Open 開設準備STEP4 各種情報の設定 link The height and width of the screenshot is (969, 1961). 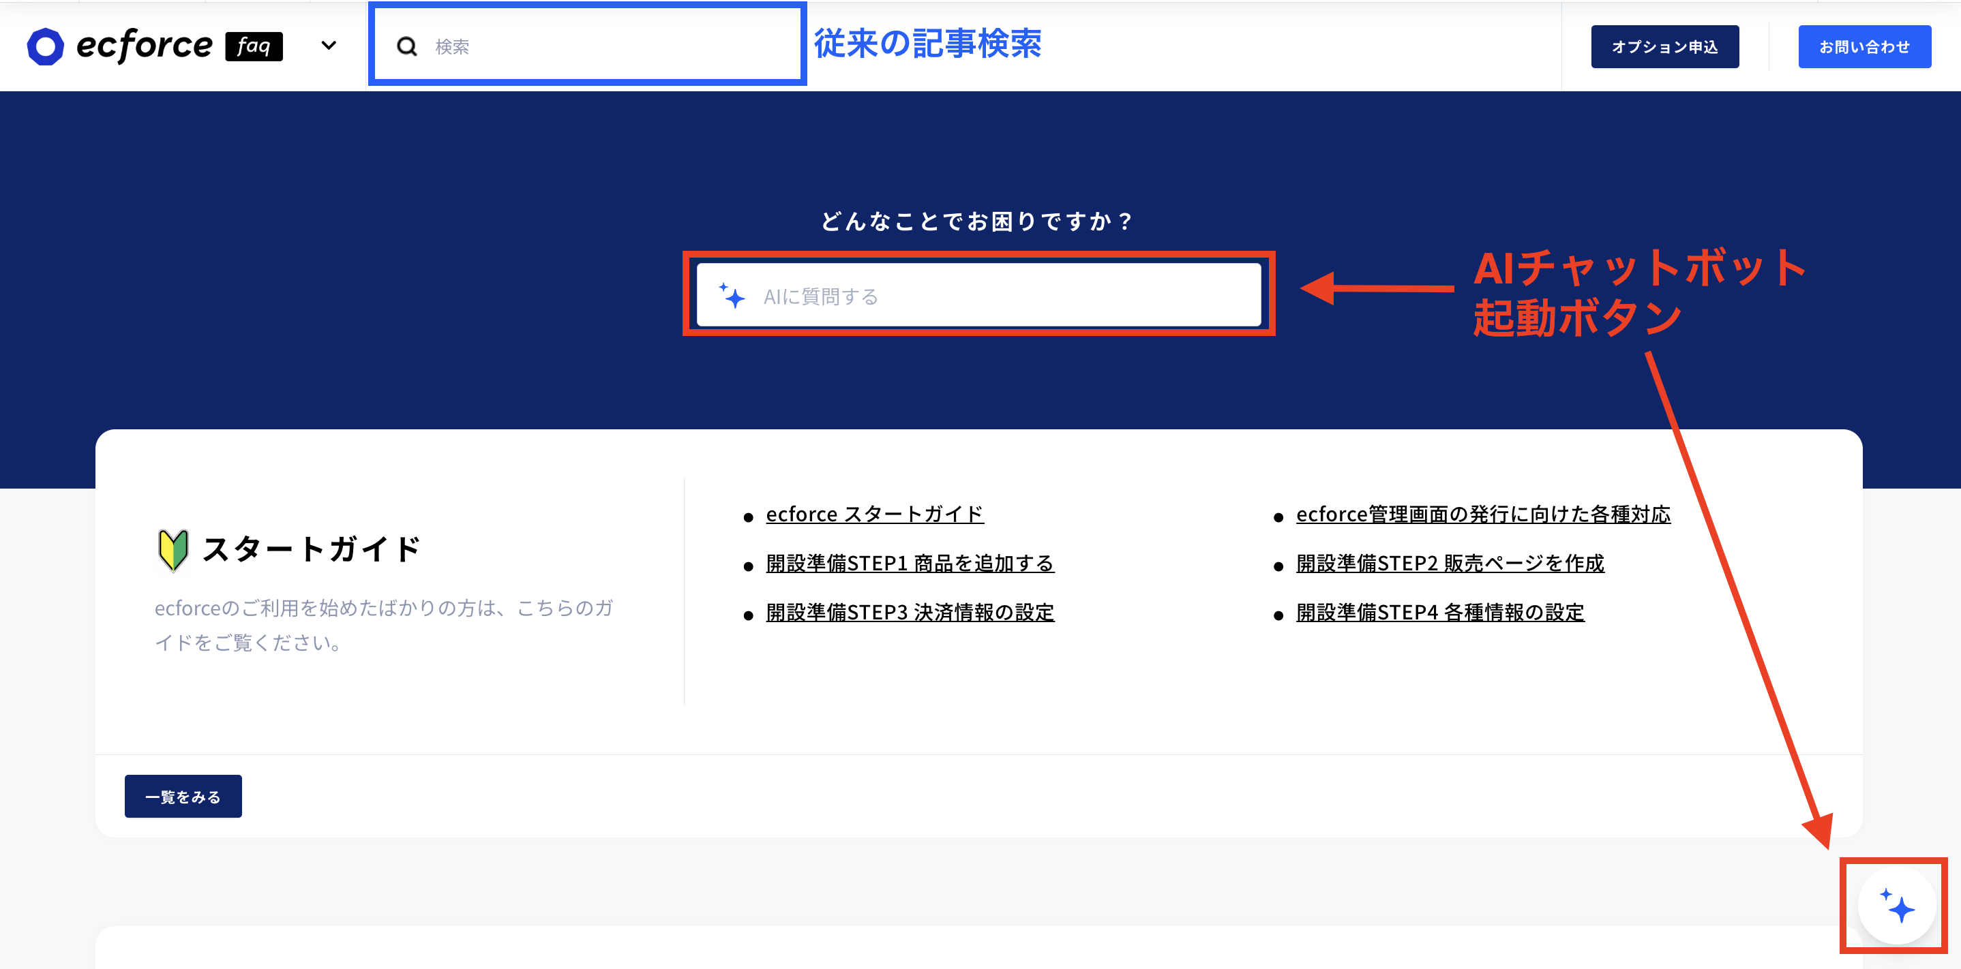tap(1440, 613)
